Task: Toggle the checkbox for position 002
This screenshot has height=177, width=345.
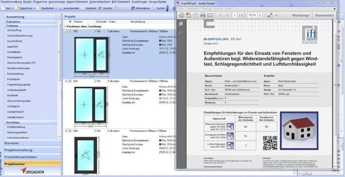Action: tap(70, 32)
